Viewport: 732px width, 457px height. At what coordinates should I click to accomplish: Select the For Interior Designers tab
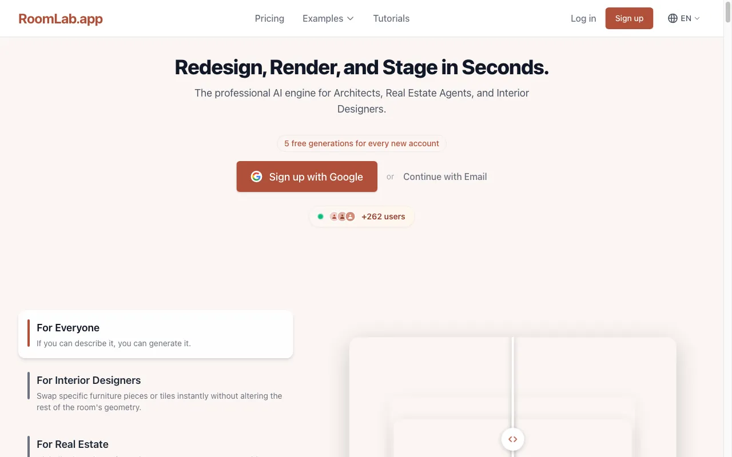pos(156,392)
